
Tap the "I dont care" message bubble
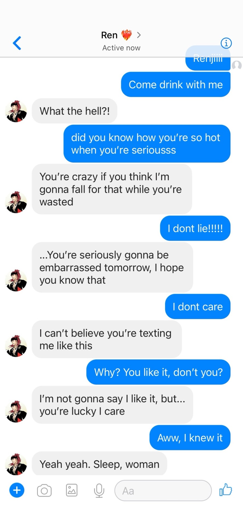[x=198, y=307]
